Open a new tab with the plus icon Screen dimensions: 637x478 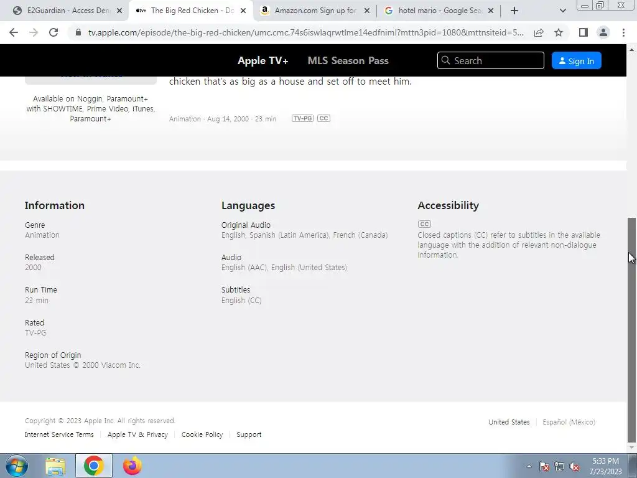pyautogui.click(x=514, y=11)
